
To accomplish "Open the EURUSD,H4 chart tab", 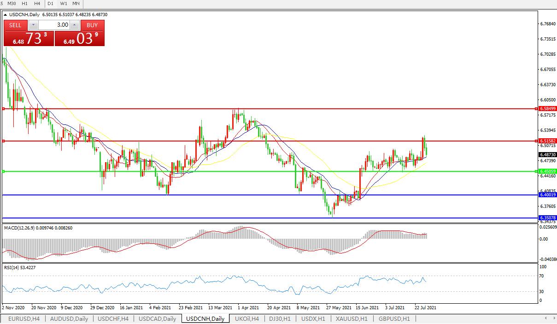I will [x=23, y=318].
